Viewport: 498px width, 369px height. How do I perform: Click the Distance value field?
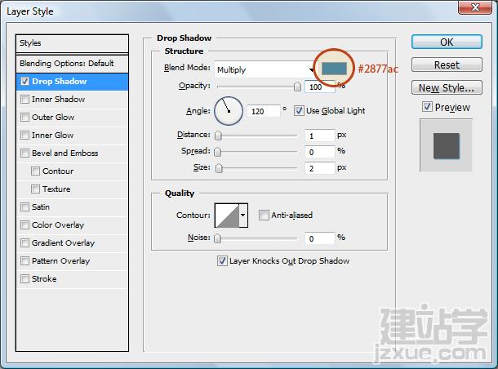tap(319, 136)
